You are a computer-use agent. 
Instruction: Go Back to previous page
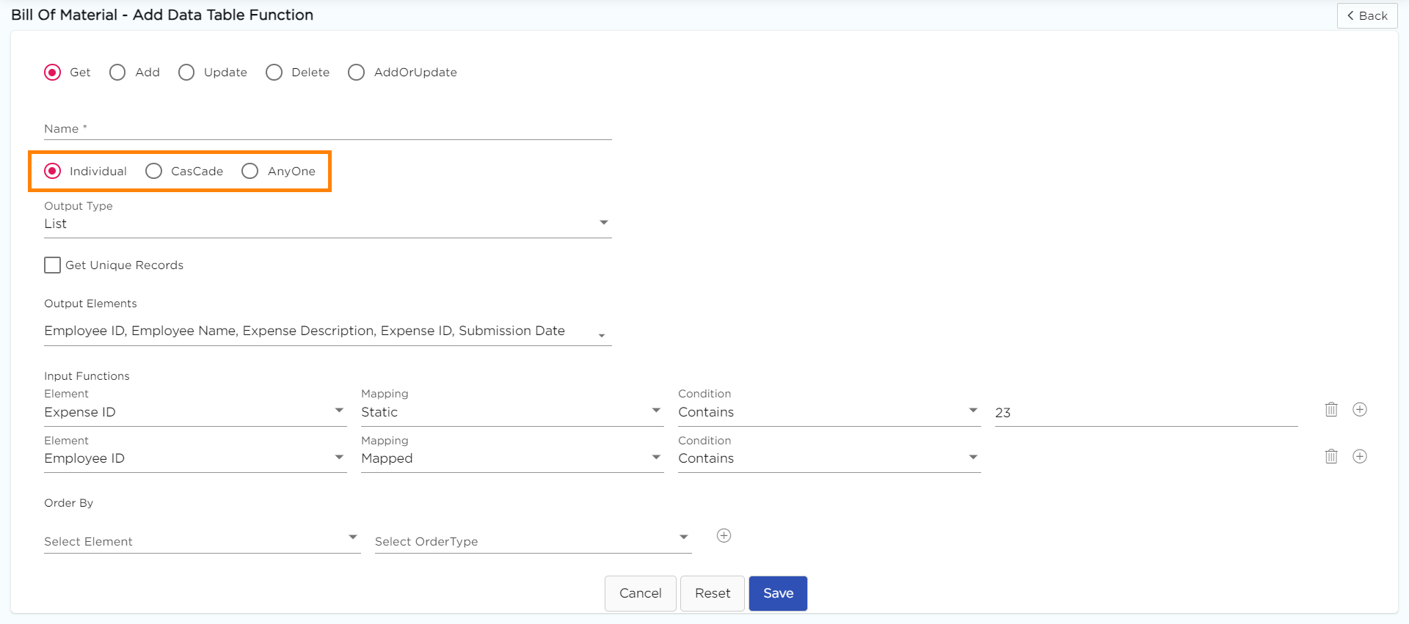pyautogui.click(x=1366, y=16)
